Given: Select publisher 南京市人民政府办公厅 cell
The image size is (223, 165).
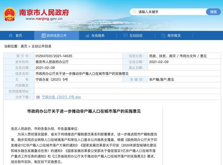Looking at the screenshot, I should coord(52,62).
